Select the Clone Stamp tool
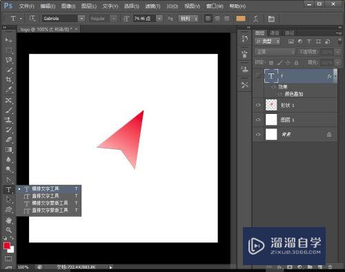The height and width of the screenshot is (272, 345). click(8, 120)
